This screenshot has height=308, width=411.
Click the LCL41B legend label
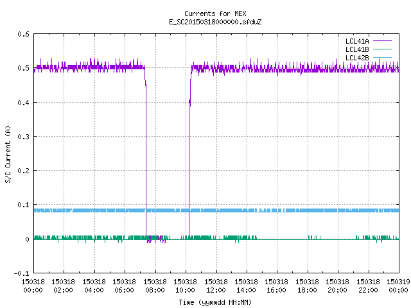[x=357, y=49]
